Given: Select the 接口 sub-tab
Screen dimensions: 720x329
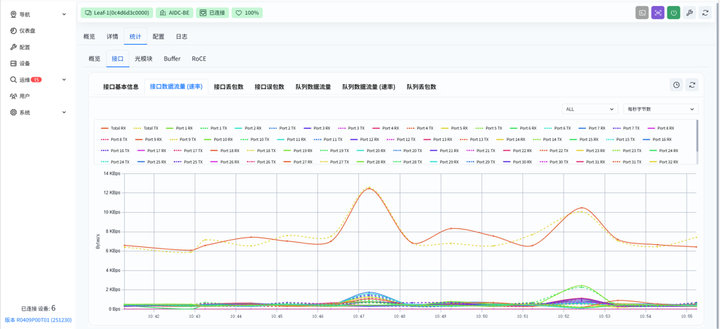Looking at the screenshot, I should pos(118,58).
